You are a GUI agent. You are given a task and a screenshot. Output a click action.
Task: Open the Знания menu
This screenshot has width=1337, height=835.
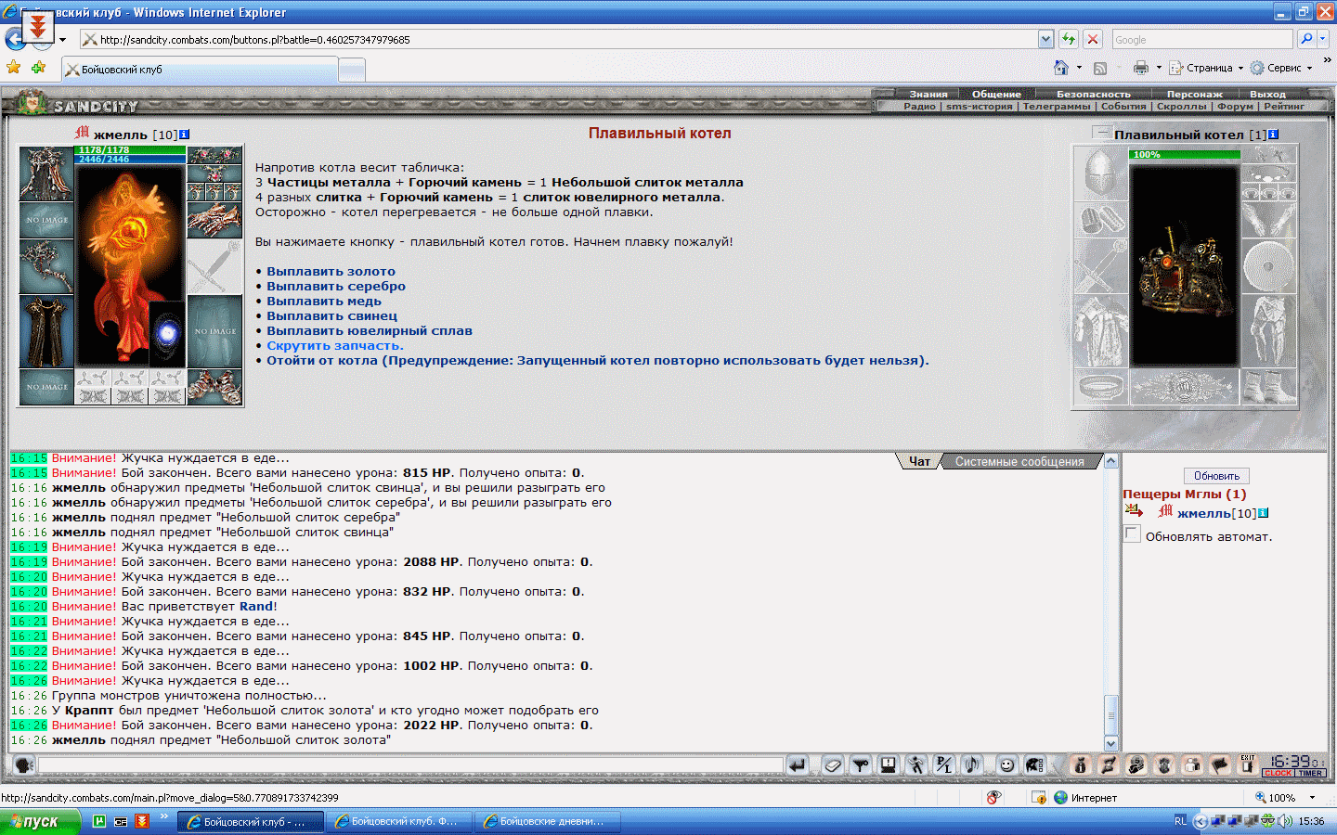click(928, 94)
